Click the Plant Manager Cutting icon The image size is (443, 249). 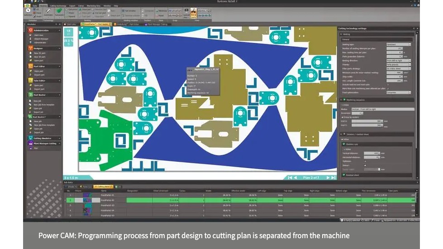click(x=31, y=143)
